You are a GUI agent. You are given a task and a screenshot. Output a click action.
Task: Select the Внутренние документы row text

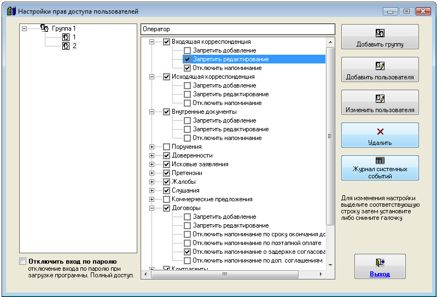tap(205, 112)
